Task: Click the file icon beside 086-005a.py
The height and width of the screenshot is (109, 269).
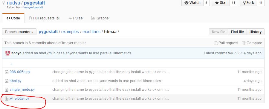Action: (x=7, y=72)
